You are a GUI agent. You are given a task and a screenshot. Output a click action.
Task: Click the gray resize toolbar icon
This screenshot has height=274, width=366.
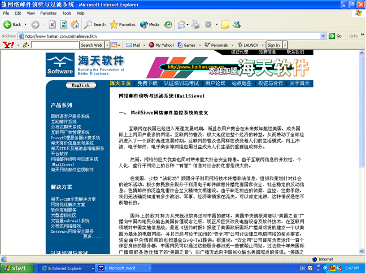tap(208, 24)
